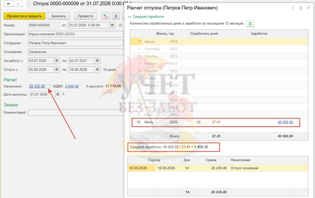Close the Расчет отпуска window
315x198 pixels.
click(309, 8)
